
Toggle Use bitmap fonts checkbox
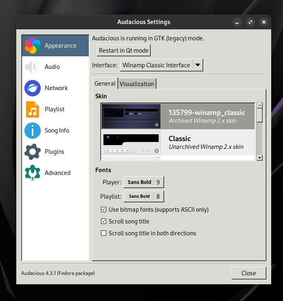click(104, 209)
